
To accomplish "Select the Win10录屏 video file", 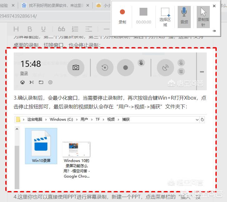I will click(41, 146).
